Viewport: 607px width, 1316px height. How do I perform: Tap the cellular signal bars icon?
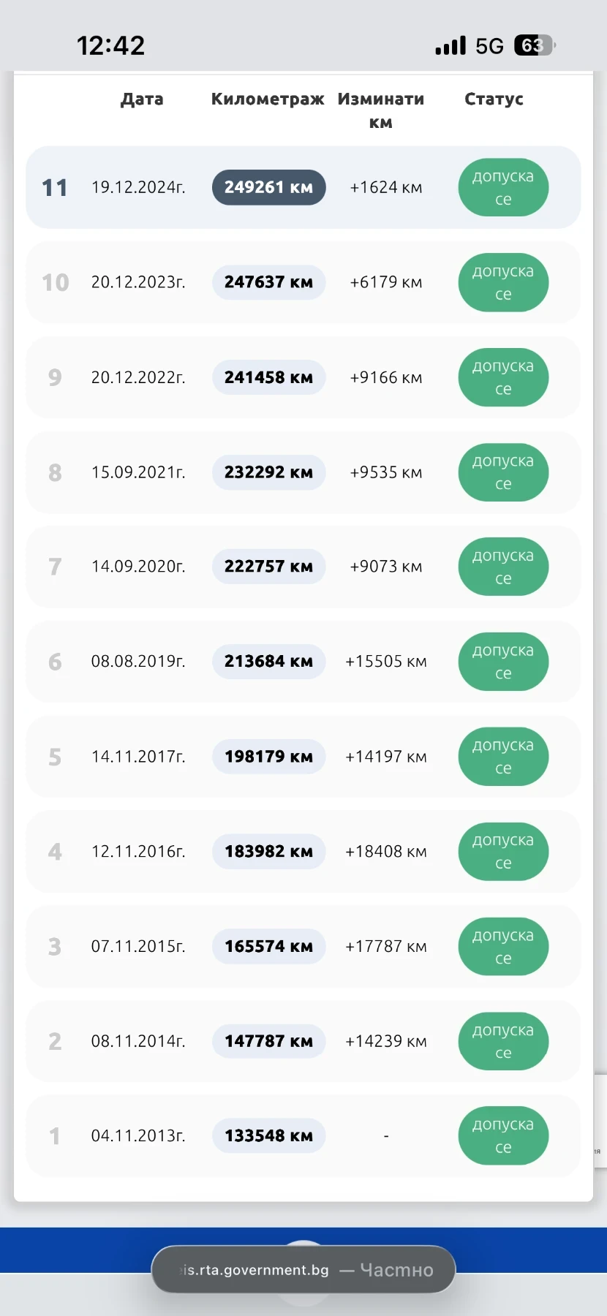tap(450, 46)
